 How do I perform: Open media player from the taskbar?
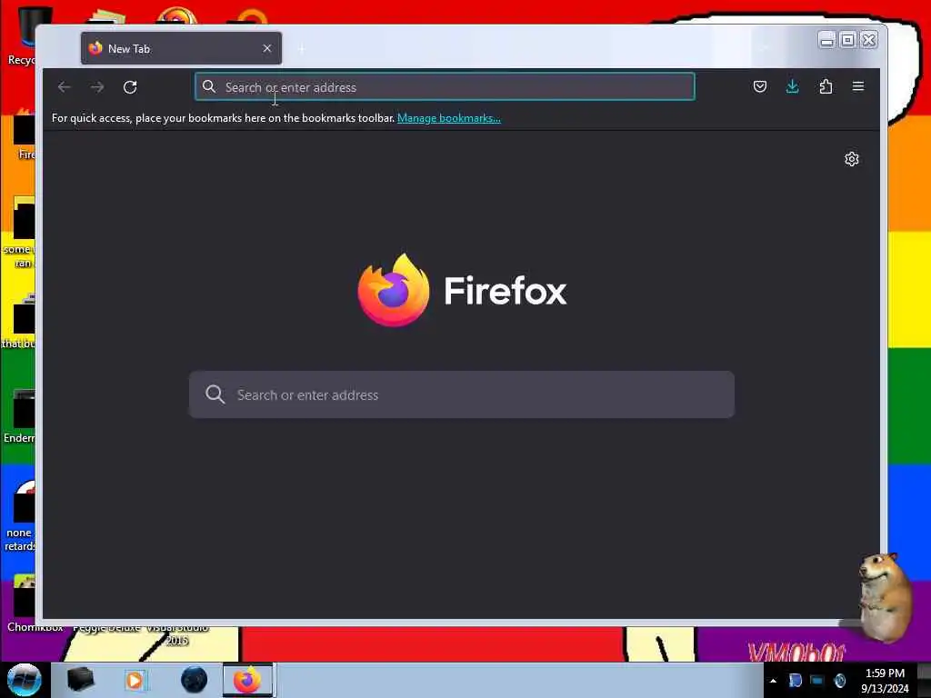pos(135,680)
